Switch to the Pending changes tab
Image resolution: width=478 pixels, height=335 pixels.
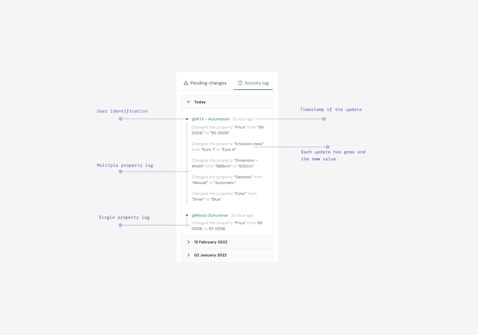click(x=205, y=83)
